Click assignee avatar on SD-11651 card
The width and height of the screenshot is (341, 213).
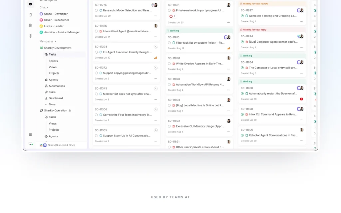[228, 5]
